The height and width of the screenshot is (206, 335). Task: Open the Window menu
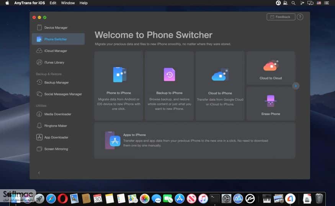pos(68,3)
